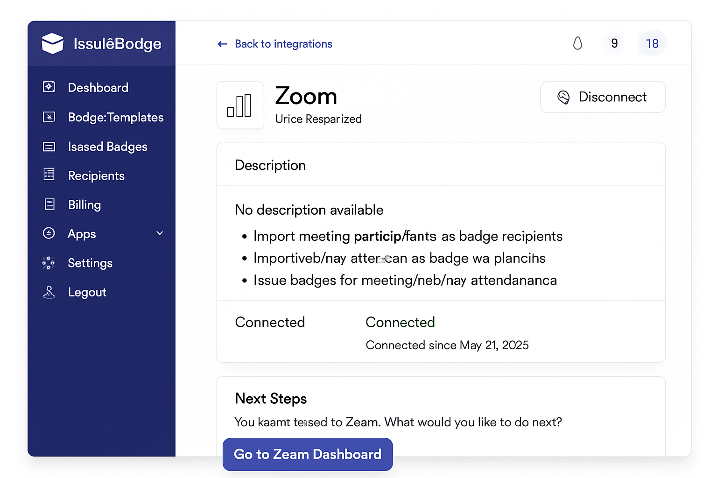Expand the Apps menu chevron

point(160,233)
